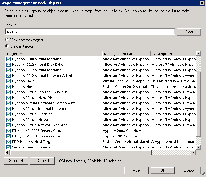
Task: Toggle Hyper-V Virtual Internal Network checkbox
Action: [x=8, y=109]
